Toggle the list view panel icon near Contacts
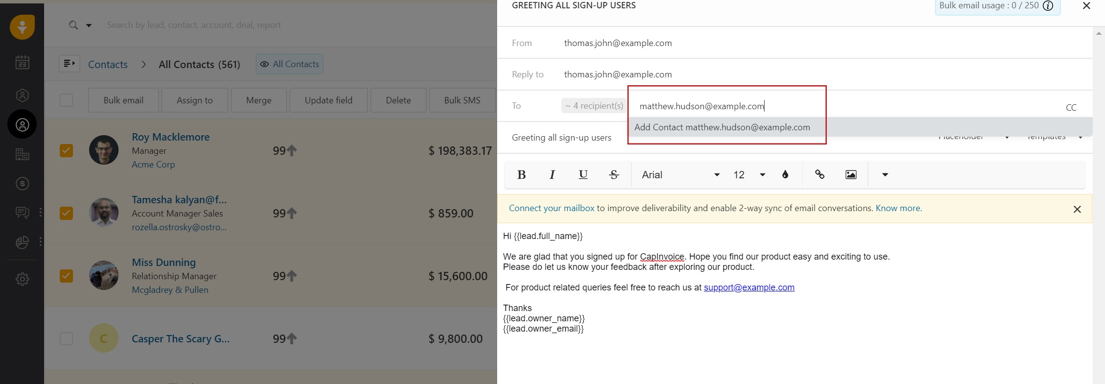 pos(70,64)
